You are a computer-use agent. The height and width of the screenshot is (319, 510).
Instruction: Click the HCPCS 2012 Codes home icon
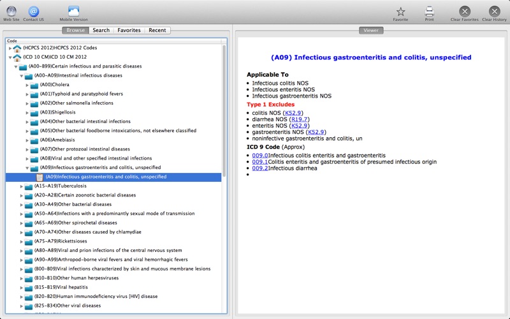click(17, 48)
